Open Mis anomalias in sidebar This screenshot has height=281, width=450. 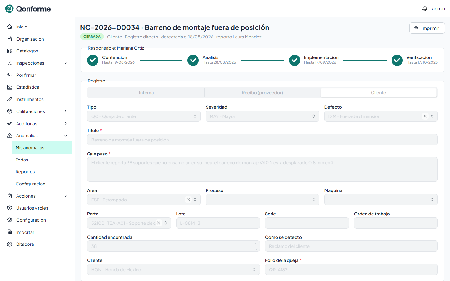(x=42, y=148)
